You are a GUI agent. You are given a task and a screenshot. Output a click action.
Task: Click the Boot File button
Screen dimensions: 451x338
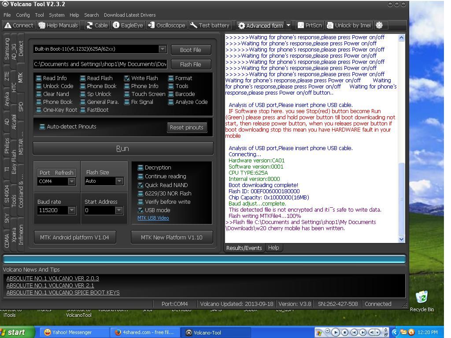click(191, 50)
